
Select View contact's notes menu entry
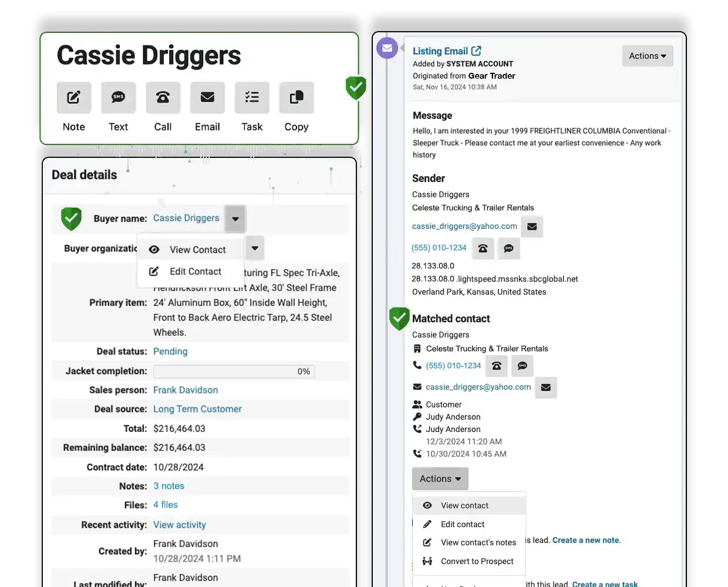click(478, 543)
